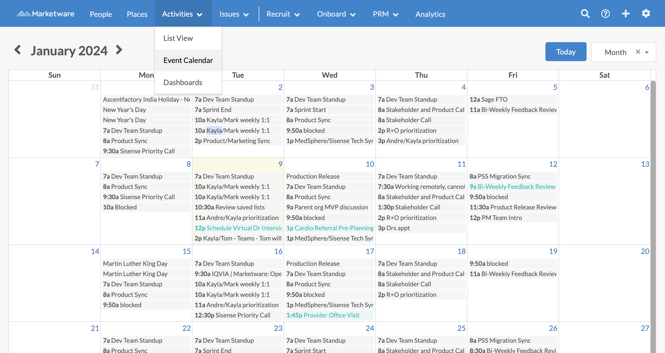Expand the Onboard menu
The width and height of the screenshot is (665, 353).
coord(336,14)
